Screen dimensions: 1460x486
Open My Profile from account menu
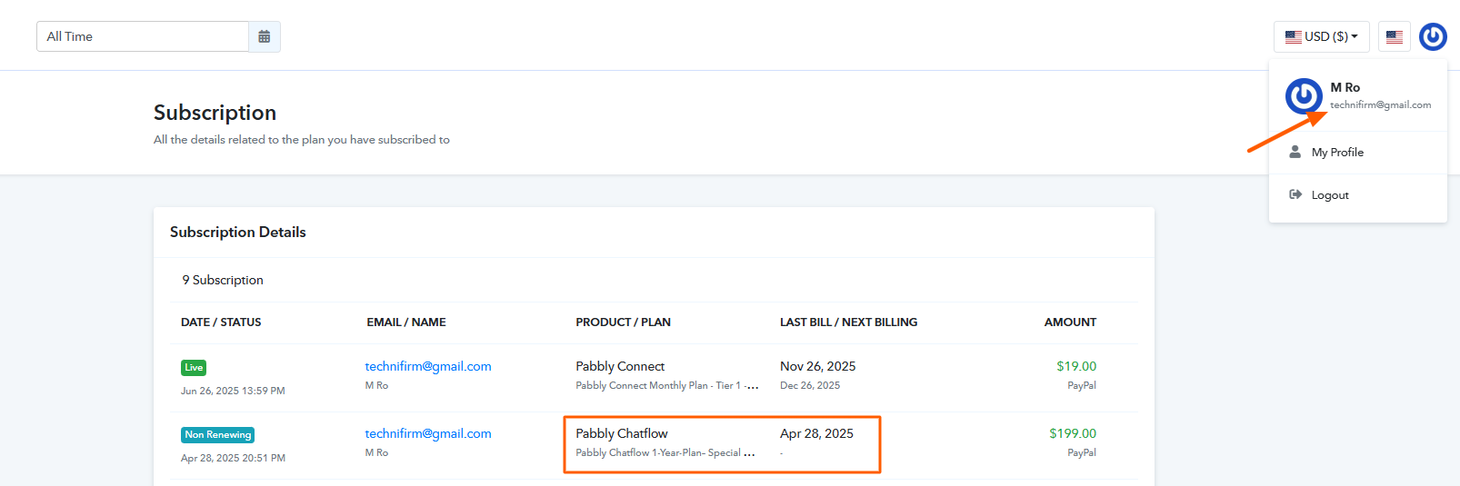(1337, 153)
